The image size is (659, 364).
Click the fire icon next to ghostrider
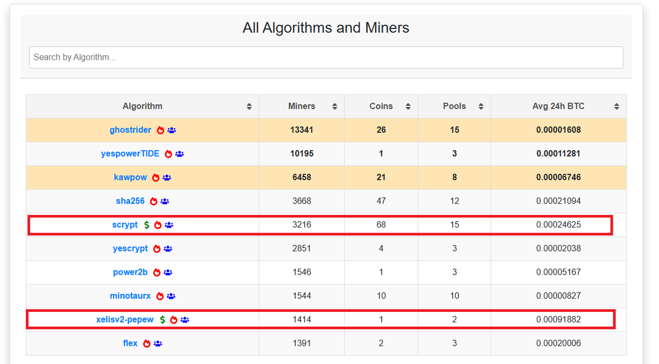pyautogui.click(x=160, y=130)
